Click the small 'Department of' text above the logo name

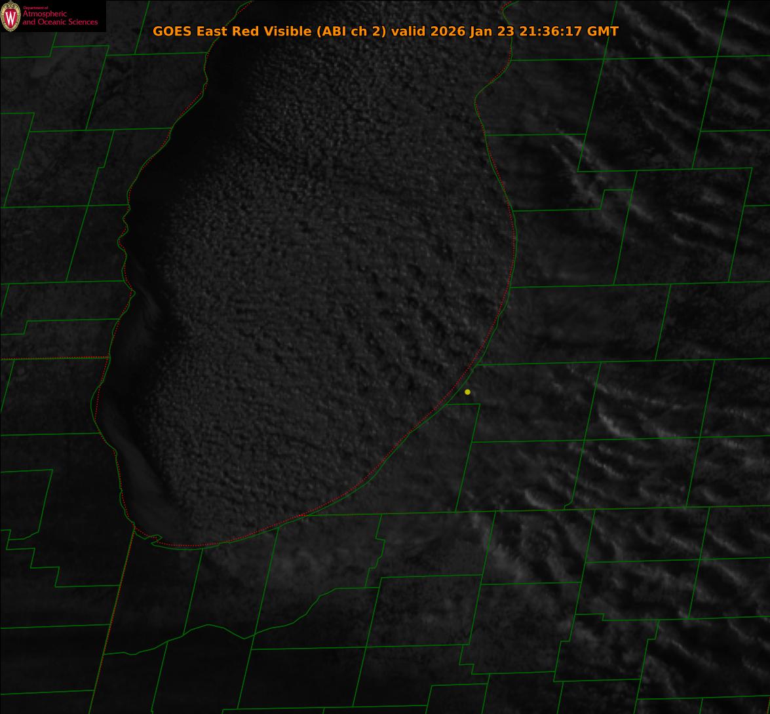35,9
